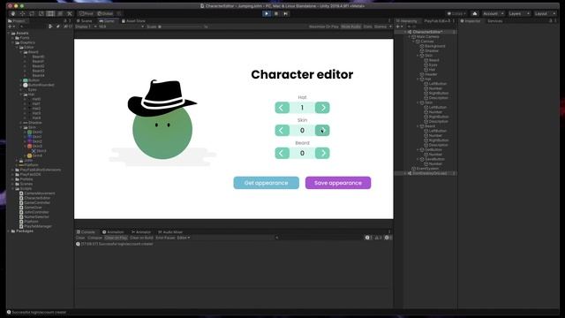Open the Audio Mixer tab
The width and height of the screenshot is (565, 318).
(170, 232)
